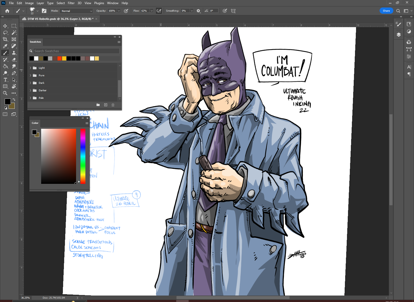
Task: Toggle the brush settings panel button in options bar
Action: pyautogui.click(x=44, y=11)
